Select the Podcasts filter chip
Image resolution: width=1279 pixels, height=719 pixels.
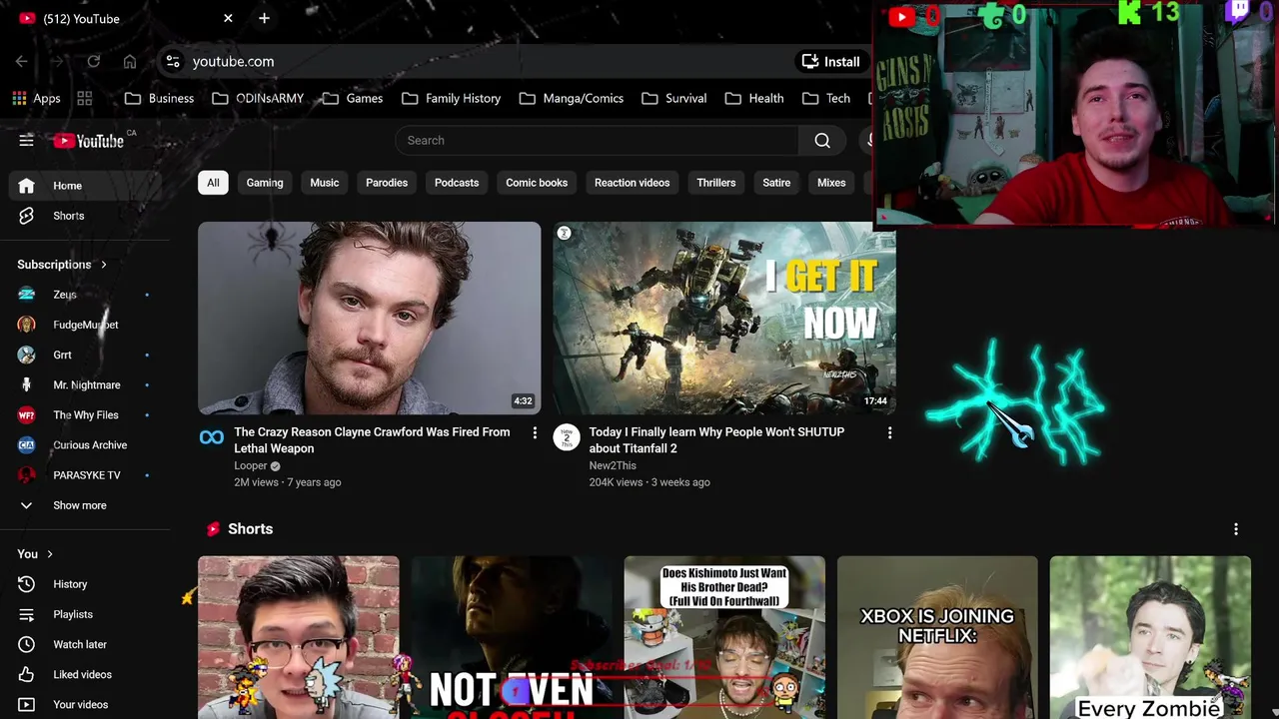(457, 183)
